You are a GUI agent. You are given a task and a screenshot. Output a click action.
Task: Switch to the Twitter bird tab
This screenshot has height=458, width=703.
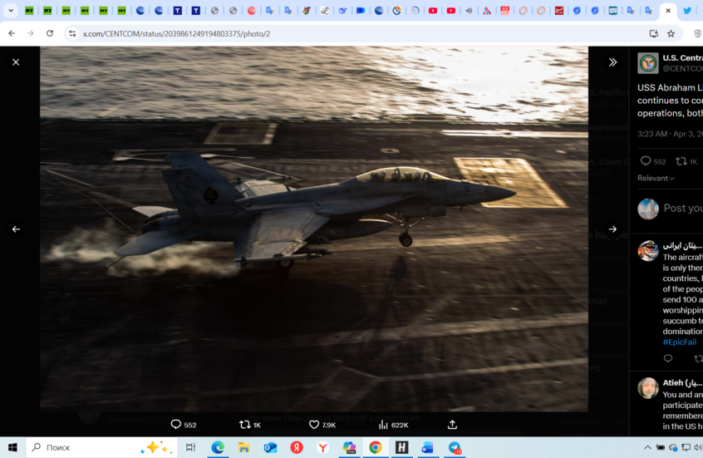point(687,11)
